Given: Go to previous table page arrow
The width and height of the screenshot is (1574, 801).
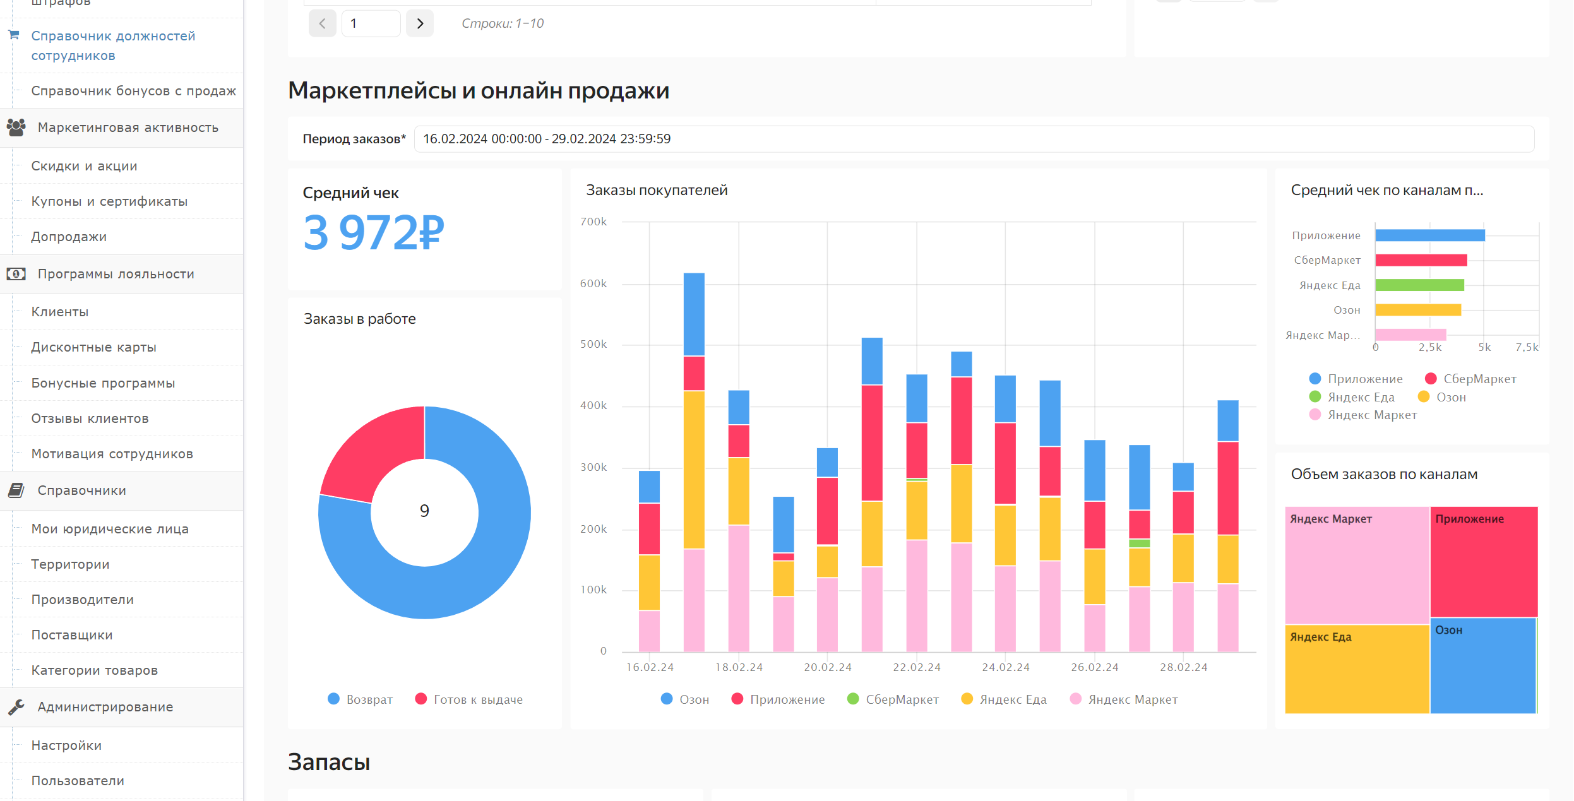Looking at the screenshot, I should point(322,24).
